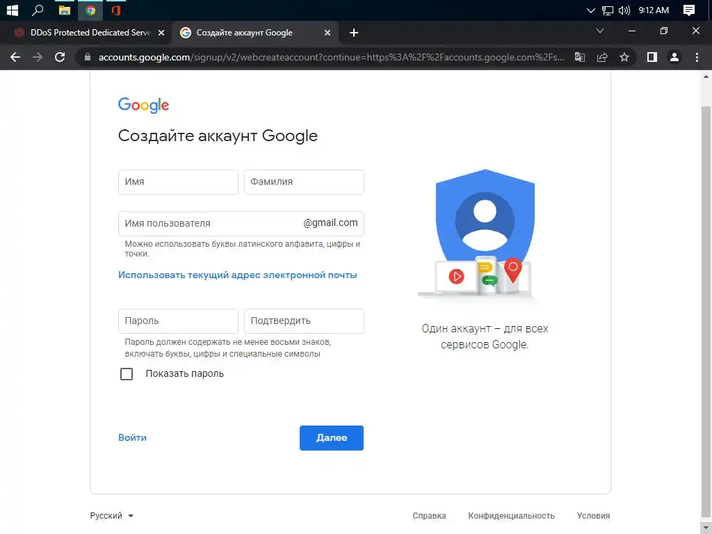Click the clock showing 9:12 AM
Screen dimensions: 712x534
click(x=654, y=10)
